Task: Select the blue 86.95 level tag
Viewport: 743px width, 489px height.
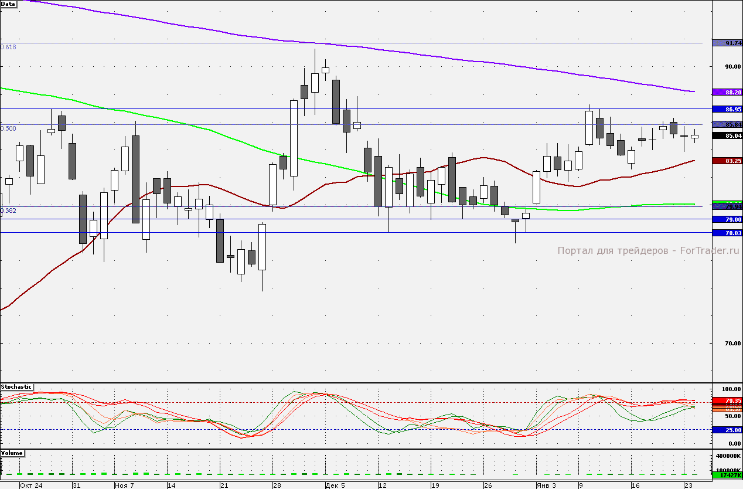Action: pyautogui.click(x=727, y=109)
